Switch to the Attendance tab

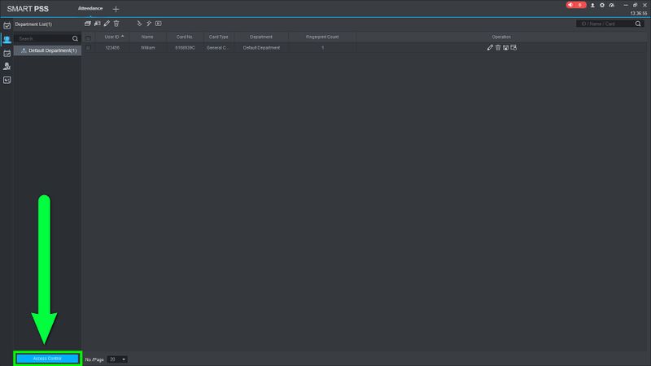pos(90,8)
